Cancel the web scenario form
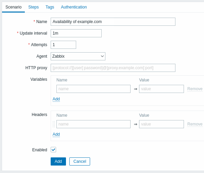Screen dimensions: 204x173 (x=80, y=161)
